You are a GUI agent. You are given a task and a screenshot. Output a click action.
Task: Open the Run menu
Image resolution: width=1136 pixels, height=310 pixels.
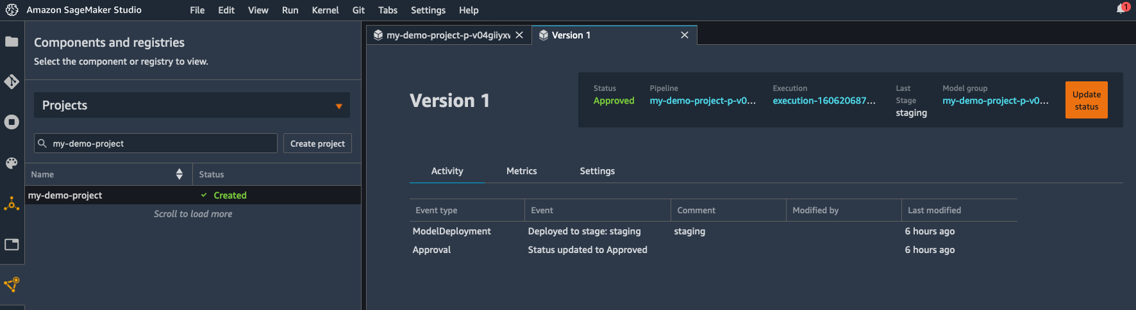click(x=290, y=10)
